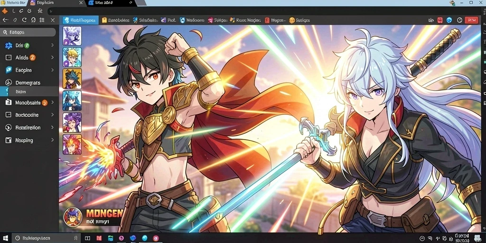Expand the 'Eaopira' sidebar row chevron

[x=52, y=70]
